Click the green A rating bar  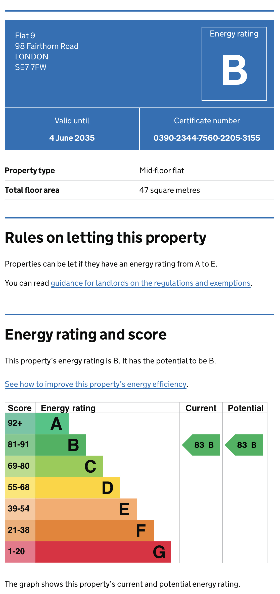[52, 424]
